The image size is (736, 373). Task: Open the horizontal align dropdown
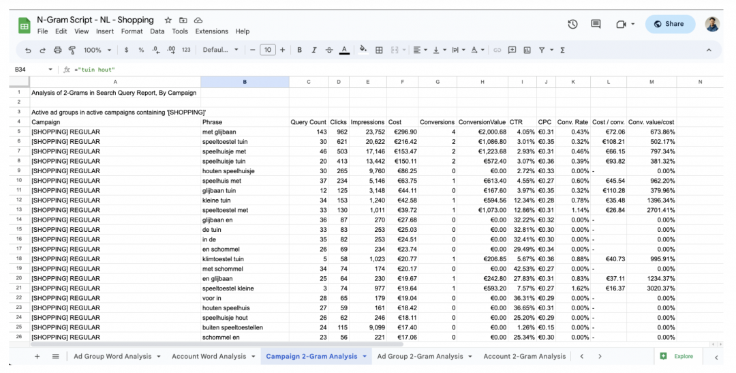420,50
